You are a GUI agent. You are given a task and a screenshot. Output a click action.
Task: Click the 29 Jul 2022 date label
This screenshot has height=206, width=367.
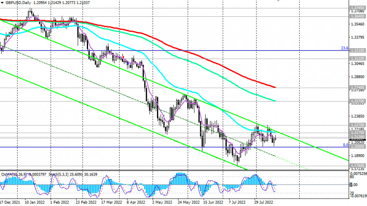click(263, 202)
